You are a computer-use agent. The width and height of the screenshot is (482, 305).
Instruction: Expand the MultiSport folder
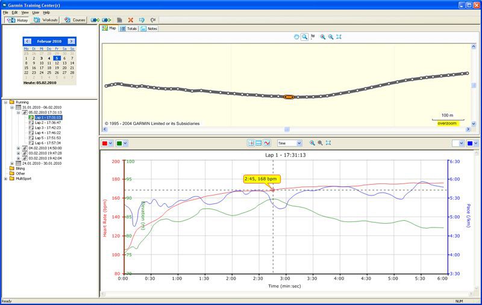tap(5, 179)
